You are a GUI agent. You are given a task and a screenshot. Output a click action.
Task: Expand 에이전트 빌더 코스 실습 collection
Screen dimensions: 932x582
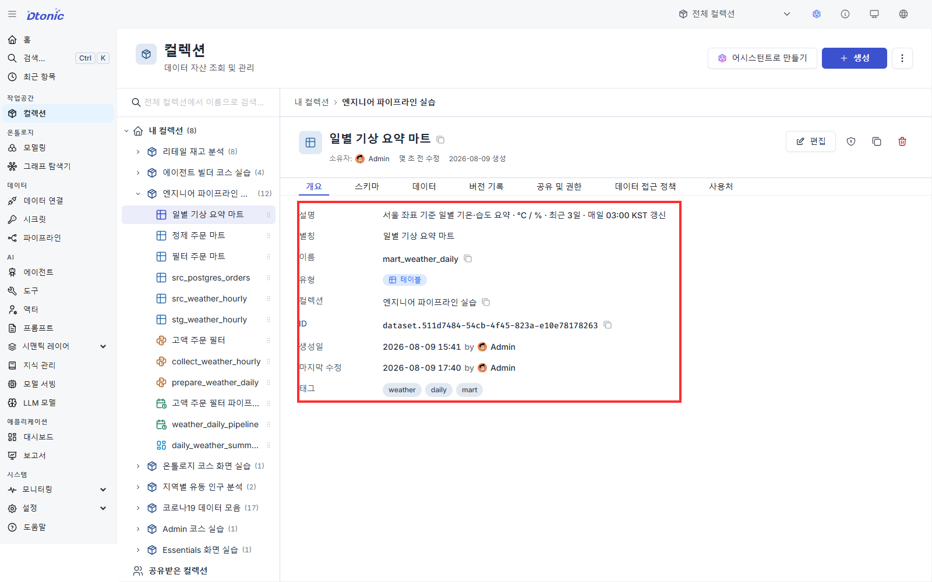138,173
